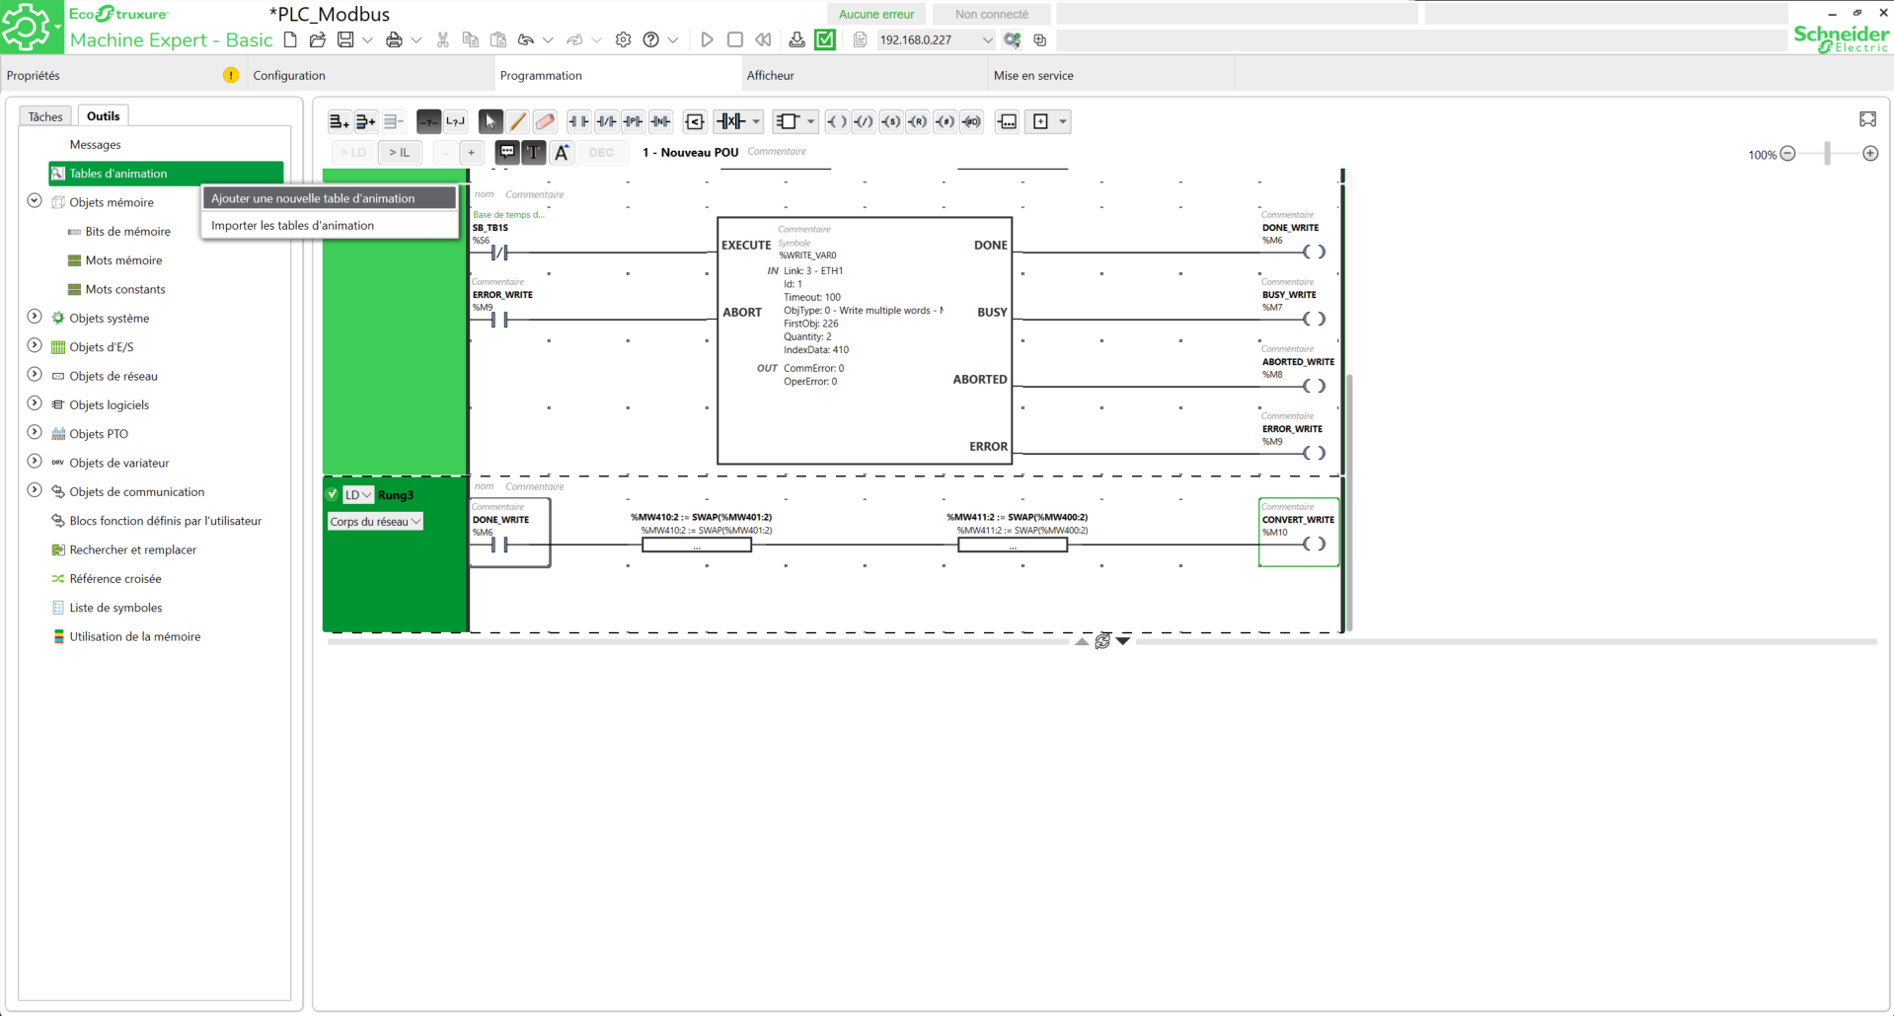The image size is (1894, 1016).
Task: Click the green compile check icon
Action: click(825, 39)
